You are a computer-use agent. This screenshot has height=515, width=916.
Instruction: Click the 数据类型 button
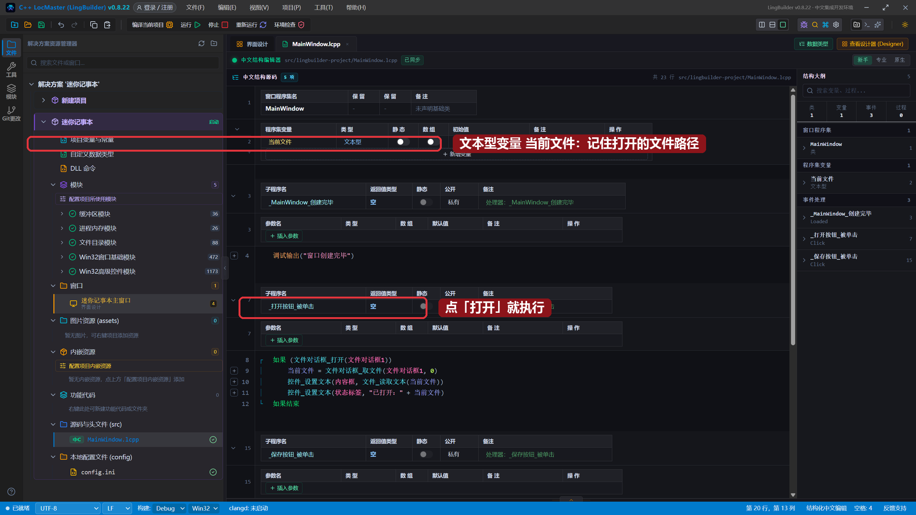coord(814,44)
